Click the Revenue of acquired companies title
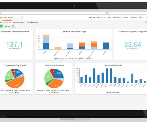The height and width of the screenshot is (122, 147). point(133,32)
